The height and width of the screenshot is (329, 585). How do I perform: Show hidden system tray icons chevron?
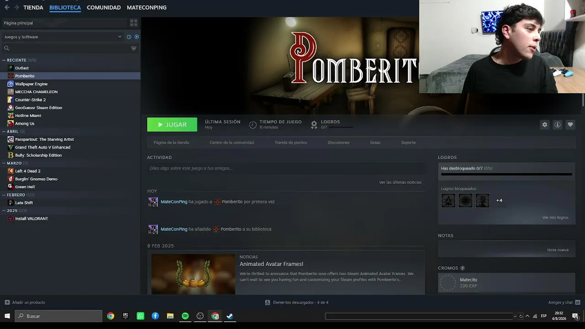(527, 316)
